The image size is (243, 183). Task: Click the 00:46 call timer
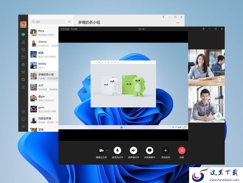pyautogui.click(x=141, y=29)
